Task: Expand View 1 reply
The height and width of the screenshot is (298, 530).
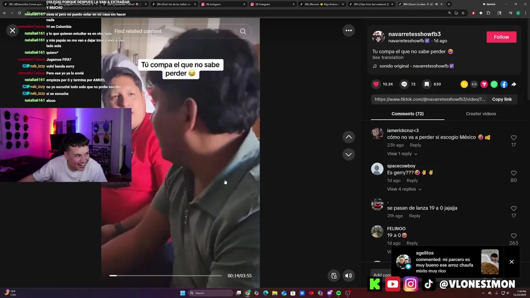Action: [402, 154]
